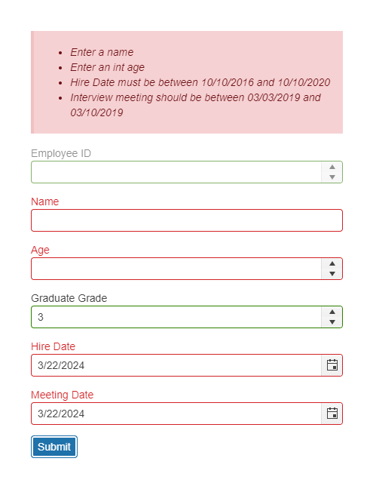
Task: Click Employee ID up spinner arrow
Action: click(332, 167)
